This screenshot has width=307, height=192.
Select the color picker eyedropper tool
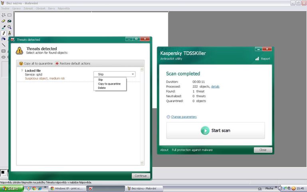4,27
